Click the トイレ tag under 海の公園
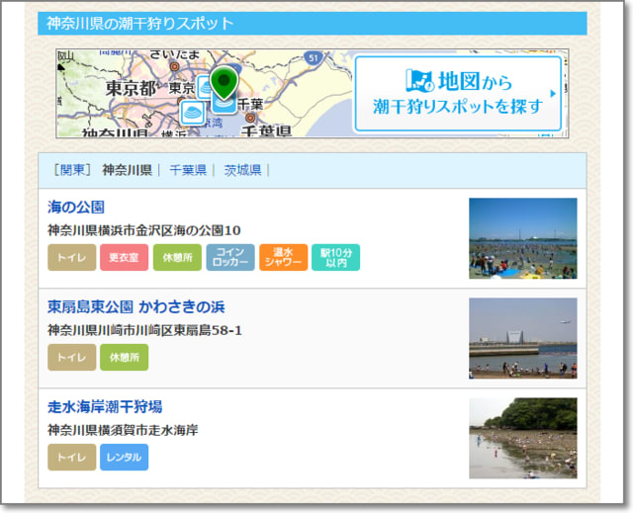 71,258
